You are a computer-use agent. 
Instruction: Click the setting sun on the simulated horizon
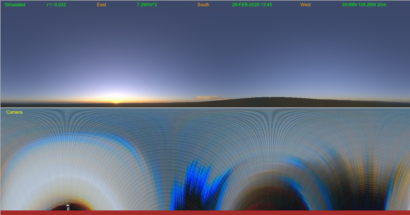point(116,101)
